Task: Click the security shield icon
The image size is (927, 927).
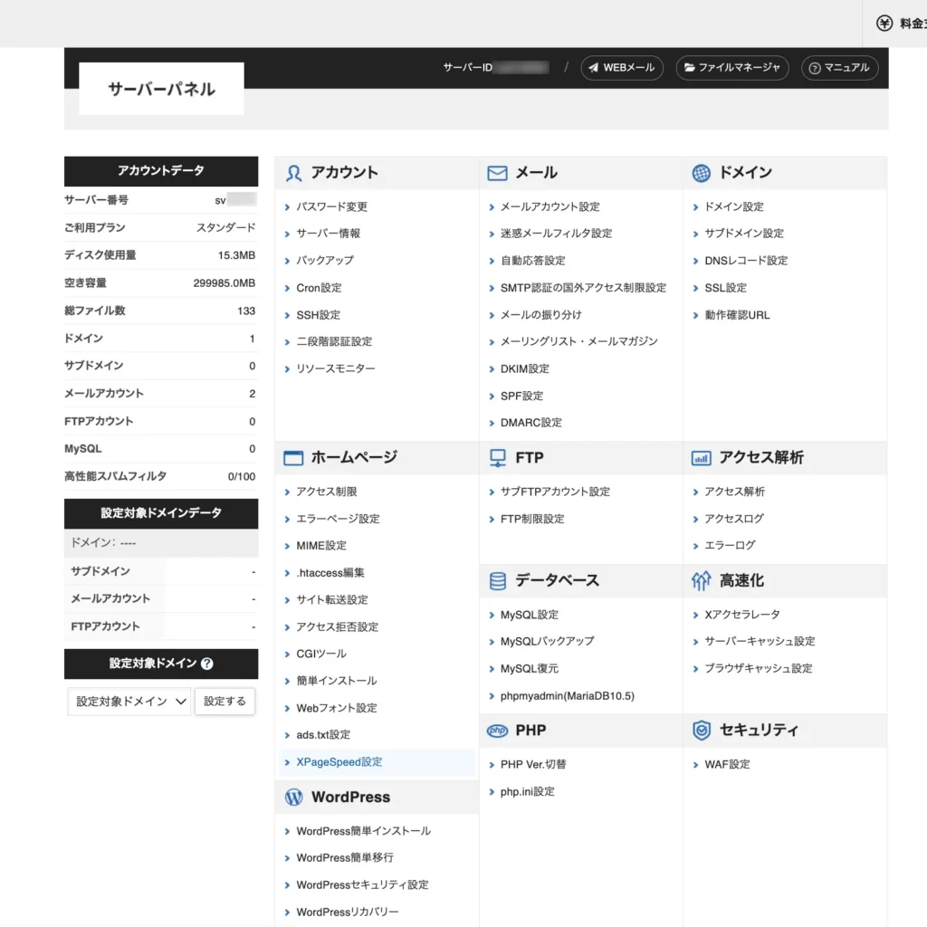Action: tap(701, 731)
